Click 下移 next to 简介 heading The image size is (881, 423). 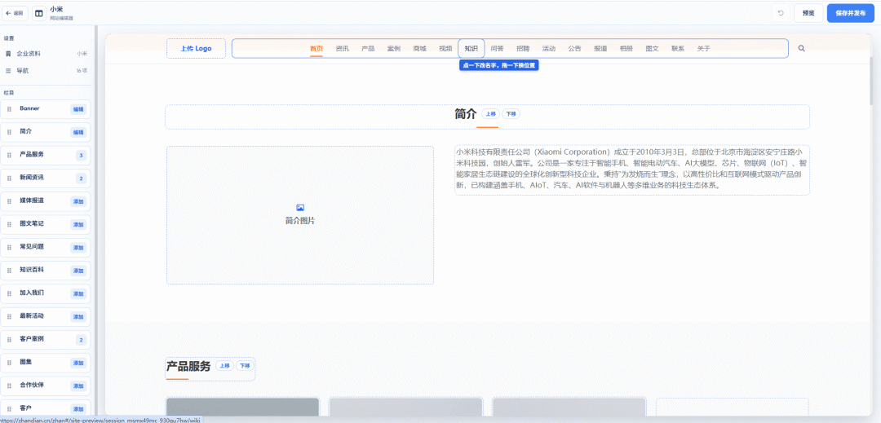tap(511, 114)
